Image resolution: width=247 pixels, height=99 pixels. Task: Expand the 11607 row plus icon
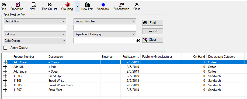tap(5, 90)
